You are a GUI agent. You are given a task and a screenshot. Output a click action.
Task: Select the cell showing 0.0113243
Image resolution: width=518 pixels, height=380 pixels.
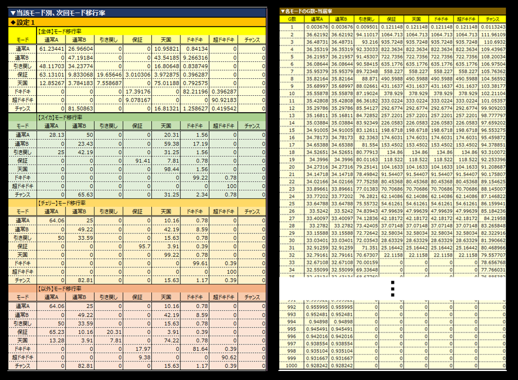pos(492,27)
